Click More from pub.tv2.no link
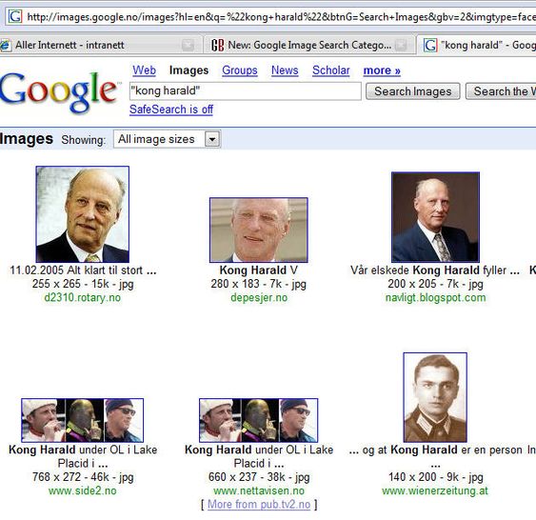The width and height of the screenshot is (536, 520). point(259,504)
